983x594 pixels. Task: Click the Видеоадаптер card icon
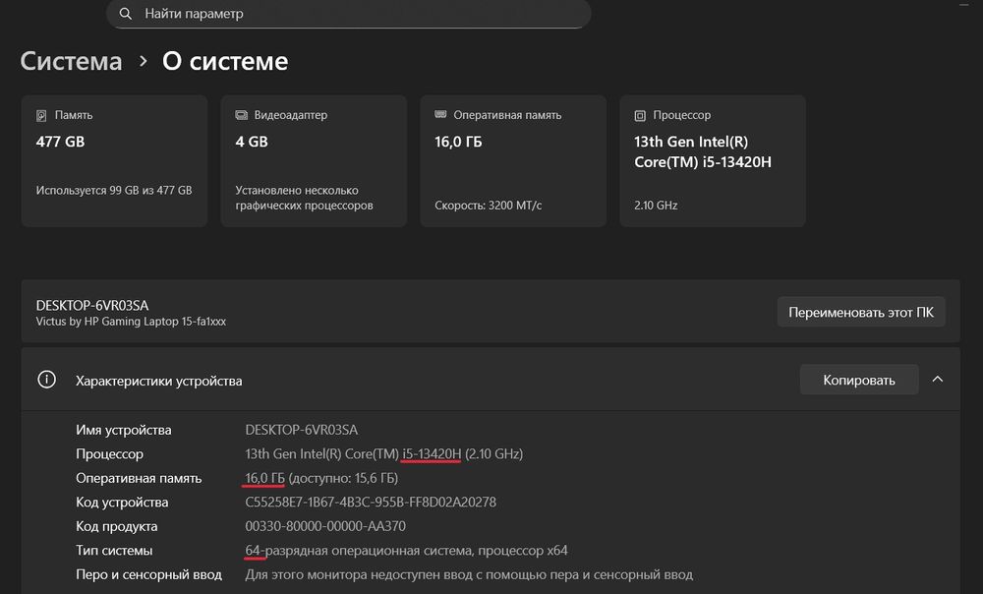click(241, 115)
